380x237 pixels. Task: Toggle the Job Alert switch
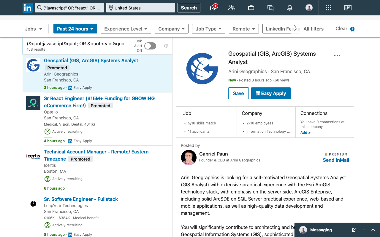click(x=150, y=46)
